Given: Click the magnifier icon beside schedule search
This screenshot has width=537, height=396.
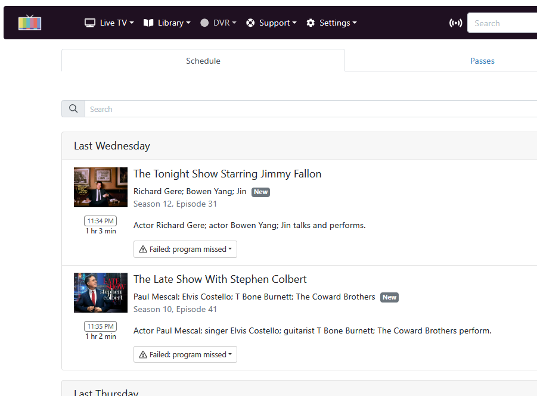Looking at the screenshot, I should click(73, 109).
